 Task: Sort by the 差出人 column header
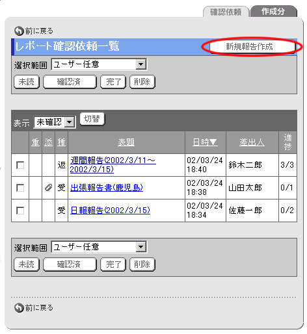(x=252, y=142)
